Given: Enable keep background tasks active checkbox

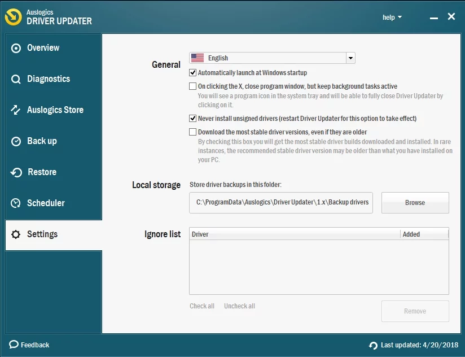Looking at the screenshot, I should click(x=193, y=86).
